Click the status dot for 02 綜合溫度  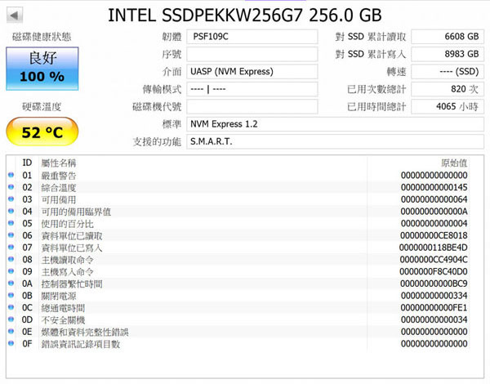tap(11, 187)
